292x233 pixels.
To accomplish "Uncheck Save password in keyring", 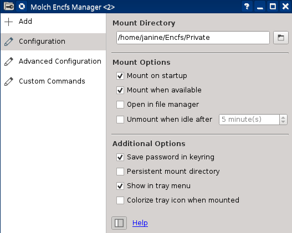I will coord(120,157).
